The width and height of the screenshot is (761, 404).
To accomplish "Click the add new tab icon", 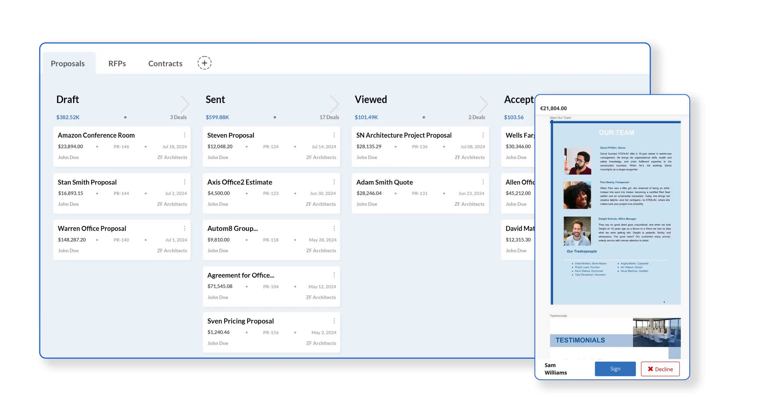I will (x=204, y=63).
